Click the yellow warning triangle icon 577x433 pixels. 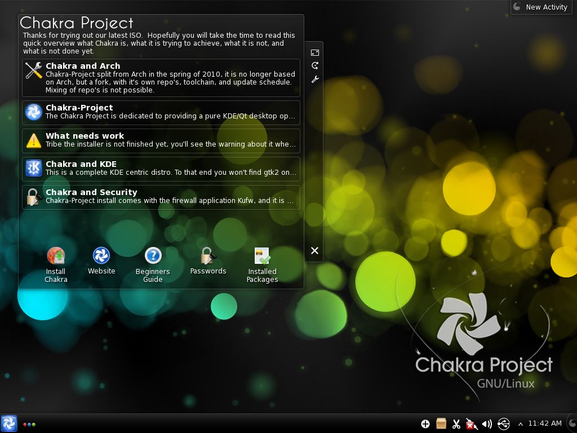click(x=33, y=140)
